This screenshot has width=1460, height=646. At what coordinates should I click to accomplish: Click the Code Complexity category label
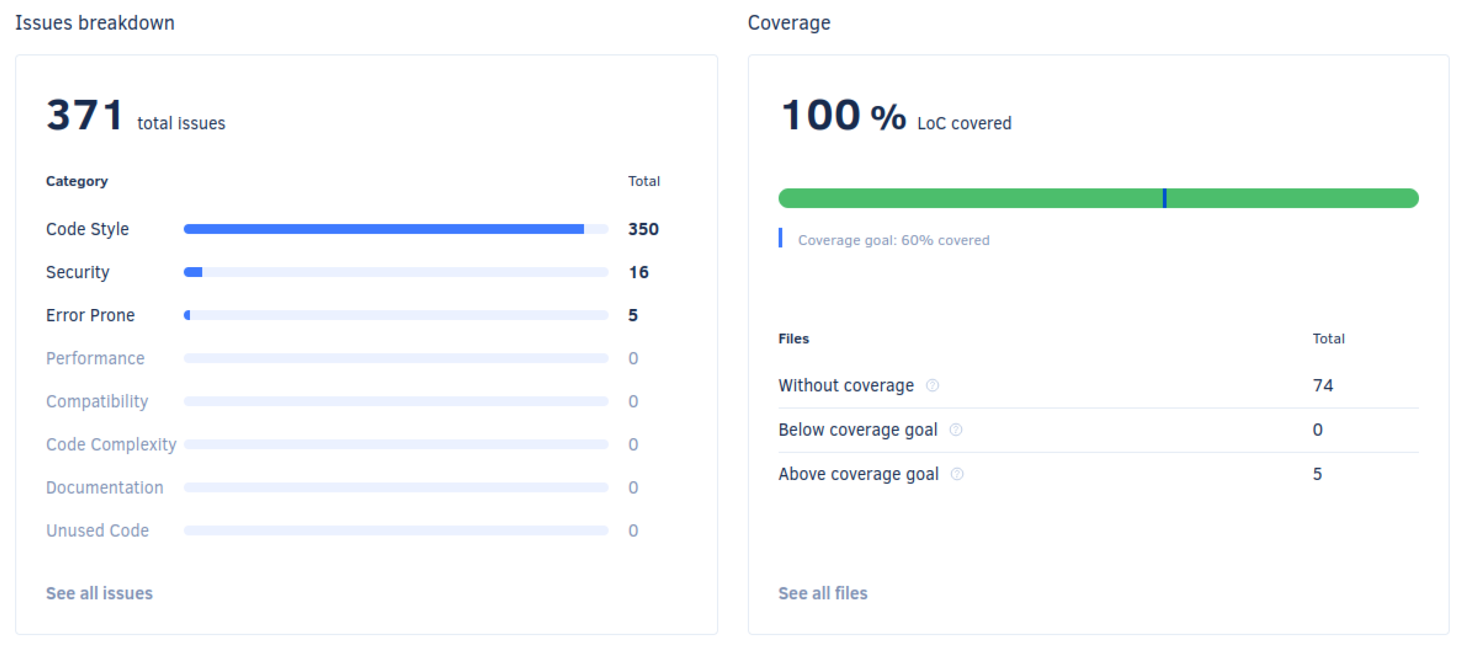coord(111,444)
